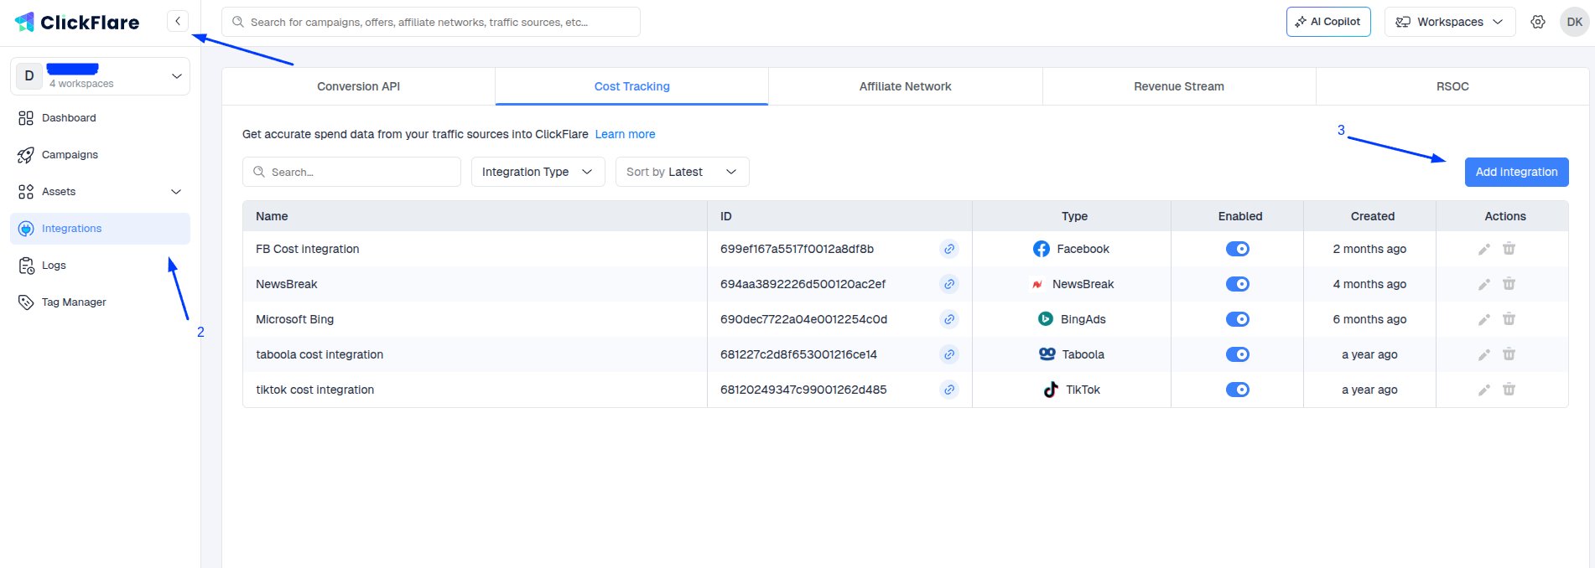Copy link for FB Cost integration ID
The height and width of the screenshot is (568, 1595).
click(949, 249)
